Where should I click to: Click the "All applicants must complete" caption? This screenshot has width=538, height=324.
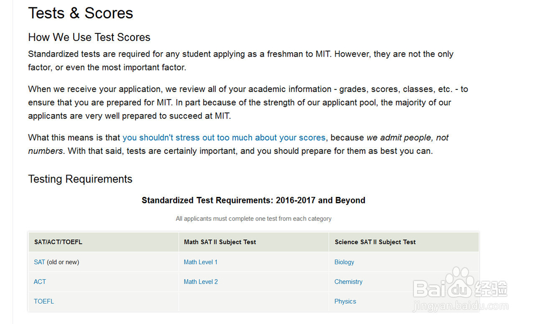pos(253,219)
